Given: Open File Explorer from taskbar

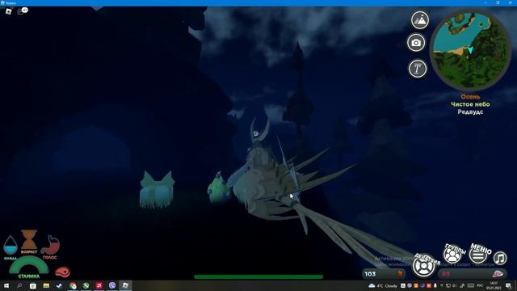Looking at the screenshot, I should click(46, 285).
